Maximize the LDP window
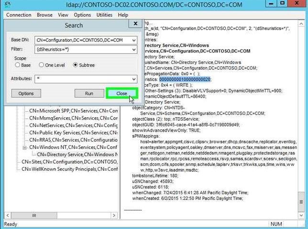 click(283, 3)
